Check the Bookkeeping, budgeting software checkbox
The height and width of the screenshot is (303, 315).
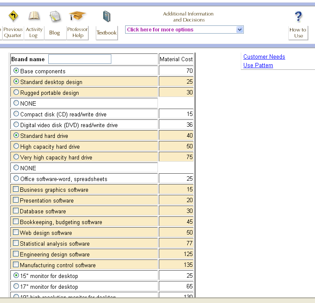16,222
